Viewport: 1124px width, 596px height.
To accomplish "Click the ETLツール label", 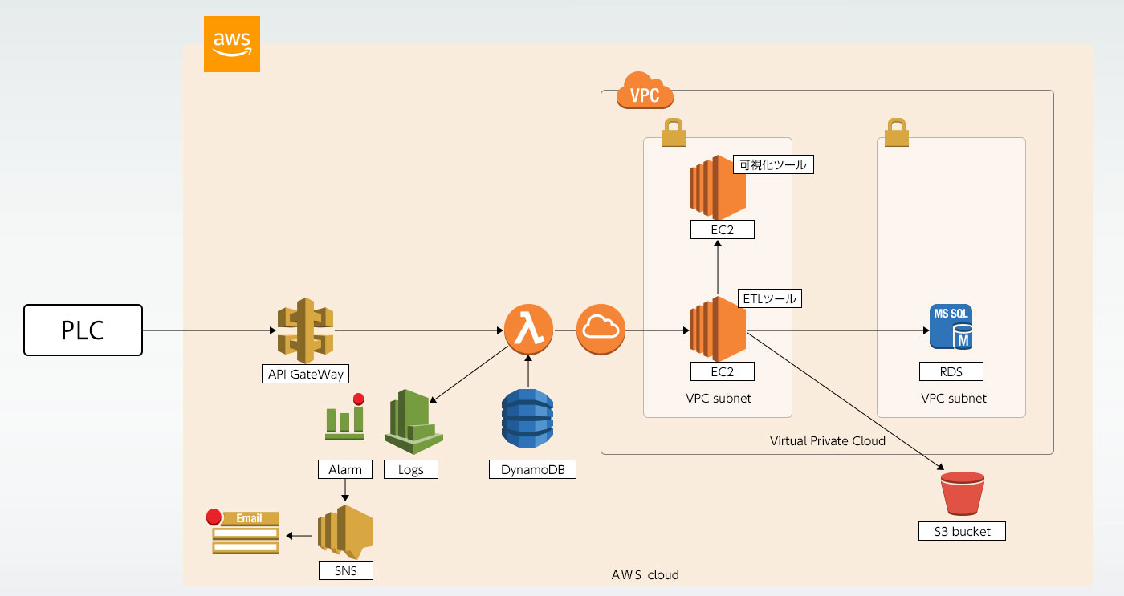I will pyautogui.click(x=770, y=298).
